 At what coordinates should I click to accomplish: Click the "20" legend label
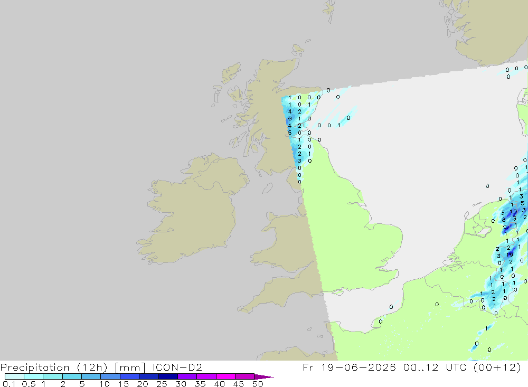pyautogui.click(x=143, y=384)
